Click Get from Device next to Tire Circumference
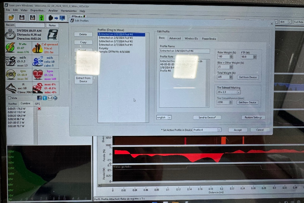The height and width of the screenshot is (203, 304). click(x=247, y=103)
